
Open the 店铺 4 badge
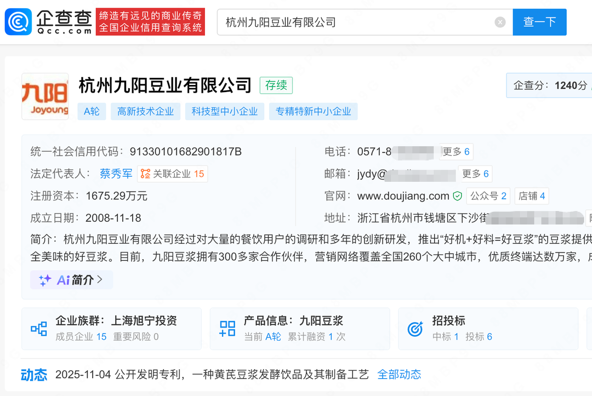pos(532,196)
